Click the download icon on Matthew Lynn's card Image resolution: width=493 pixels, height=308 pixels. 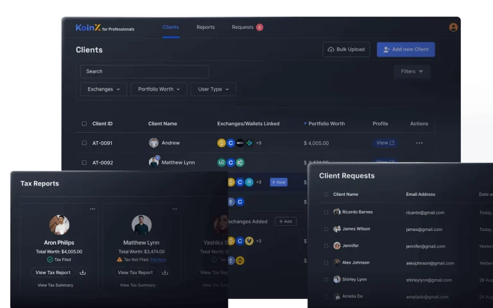pos(165,272)
